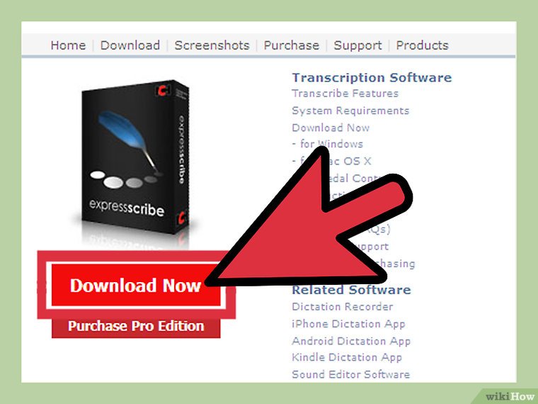Open the Purchase navigation item
538x404 pixels.
point(292,45)
